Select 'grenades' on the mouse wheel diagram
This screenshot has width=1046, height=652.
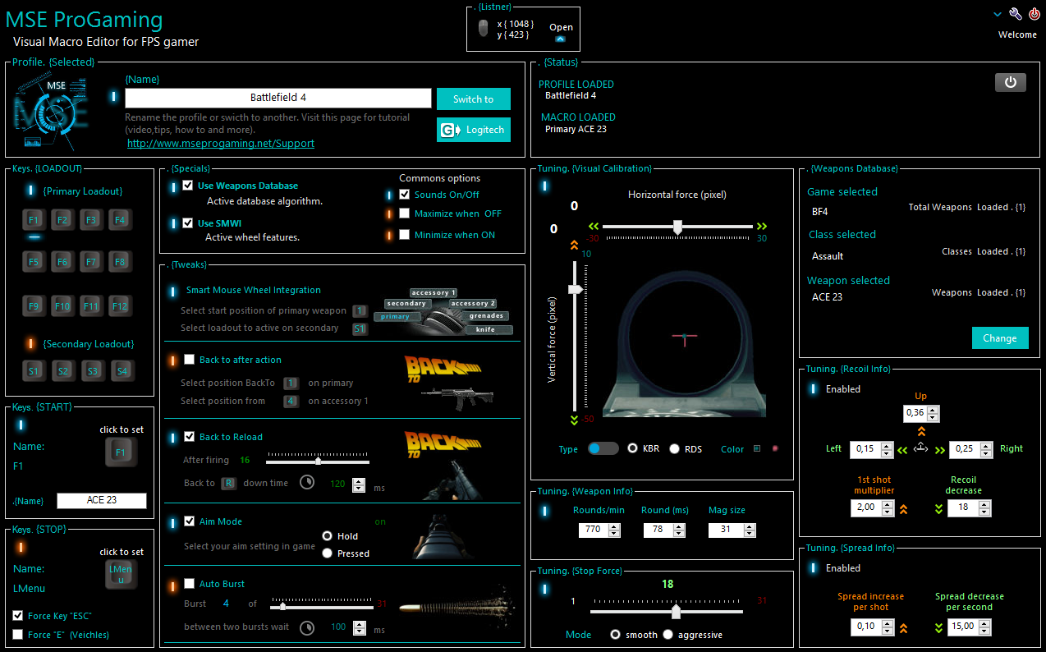487,315
